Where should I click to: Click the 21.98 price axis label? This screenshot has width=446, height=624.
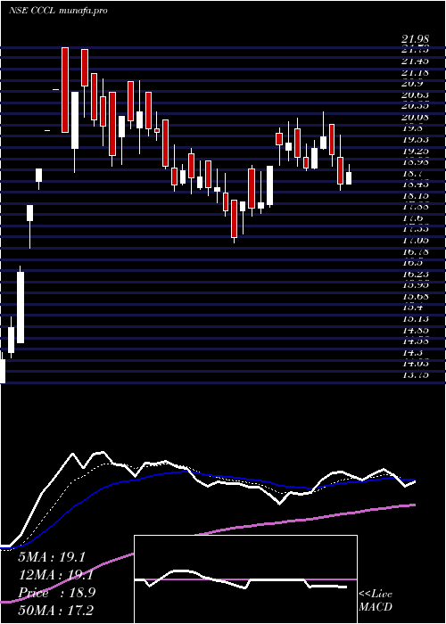(415, 39)
